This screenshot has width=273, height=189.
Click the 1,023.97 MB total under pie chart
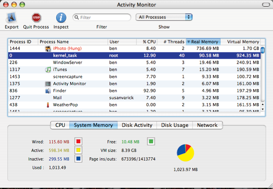186,169
